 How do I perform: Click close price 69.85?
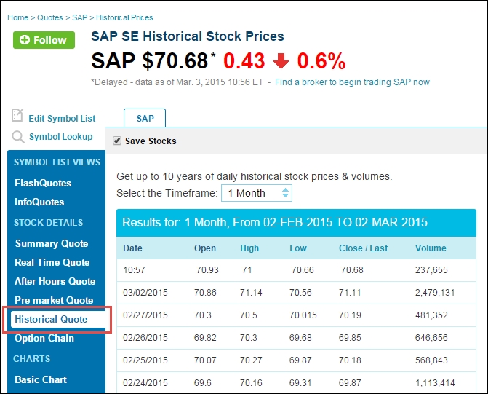(350, 338)
